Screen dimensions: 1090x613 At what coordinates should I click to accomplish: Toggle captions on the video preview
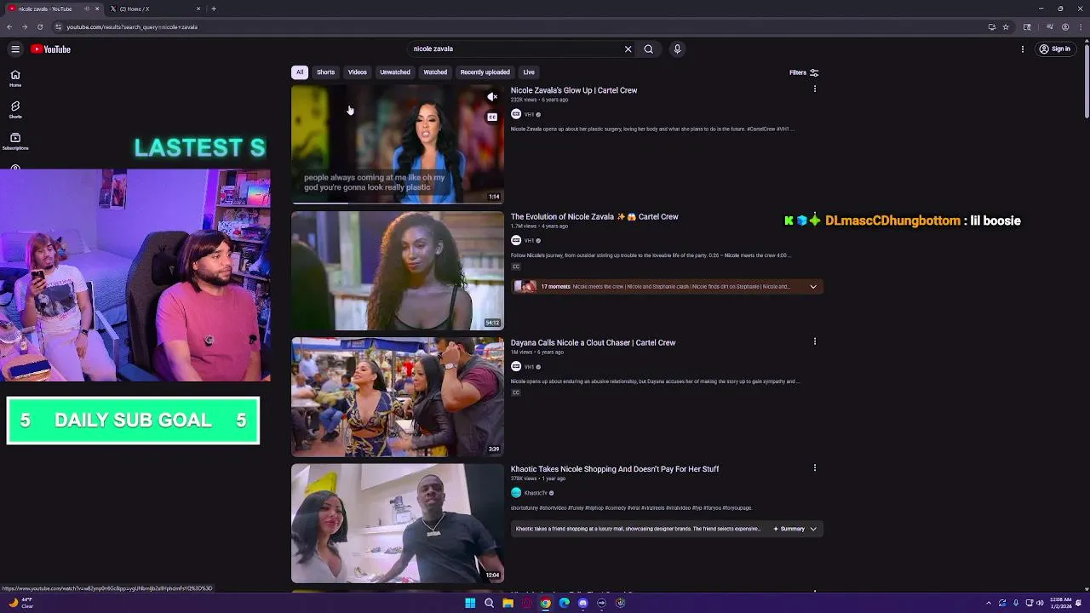click(492, 117)
